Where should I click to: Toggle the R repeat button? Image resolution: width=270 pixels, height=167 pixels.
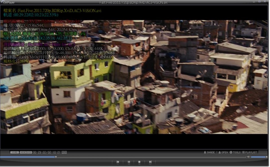click(63, 152)
